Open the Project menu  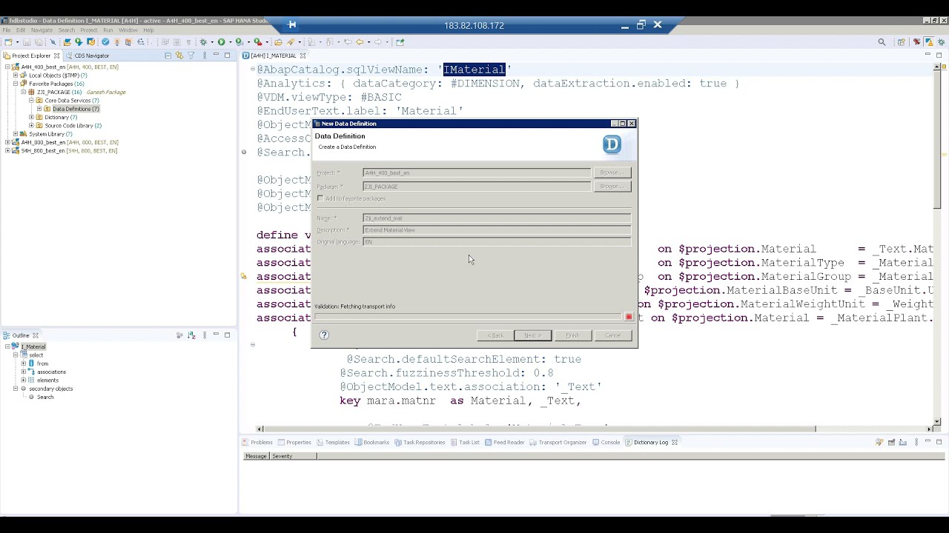[x=88, y=30]
